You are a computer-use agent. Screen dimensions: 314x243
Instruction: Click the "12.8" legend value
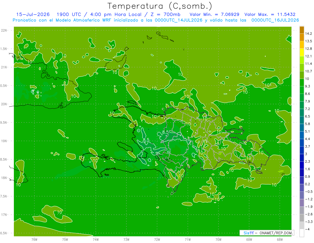[x=309, y=49]
